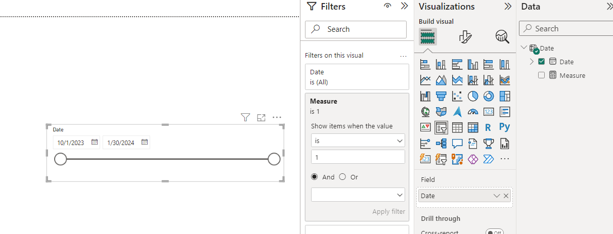Select Line and stacked column chart visual

[473, 80]
